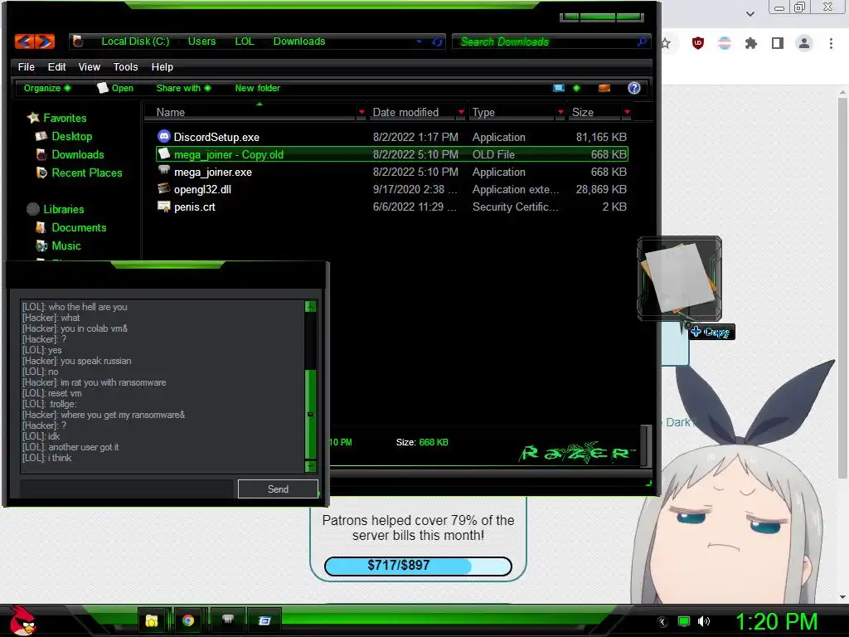
Task: Click Users in the address breadcrumb
Action: [x=201, y=41]
